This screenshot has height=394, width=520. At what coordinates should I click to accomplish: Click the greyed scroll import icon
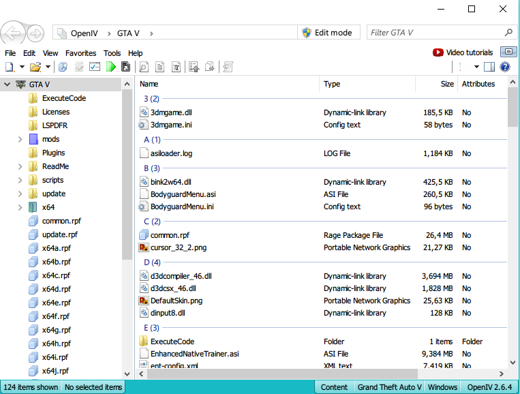(228, 67)
